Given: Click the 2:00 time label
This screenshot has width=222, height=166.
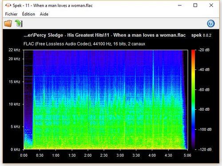Looking at the screenshot, I should (88, 155).
